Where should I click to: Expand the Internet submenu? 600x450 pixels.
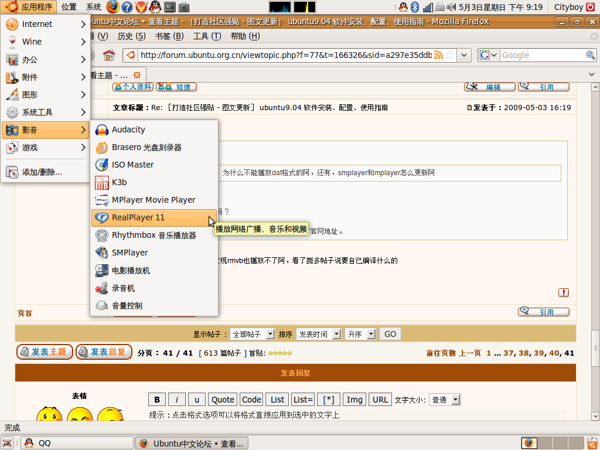pyautogui.click(x=46, y=24)
